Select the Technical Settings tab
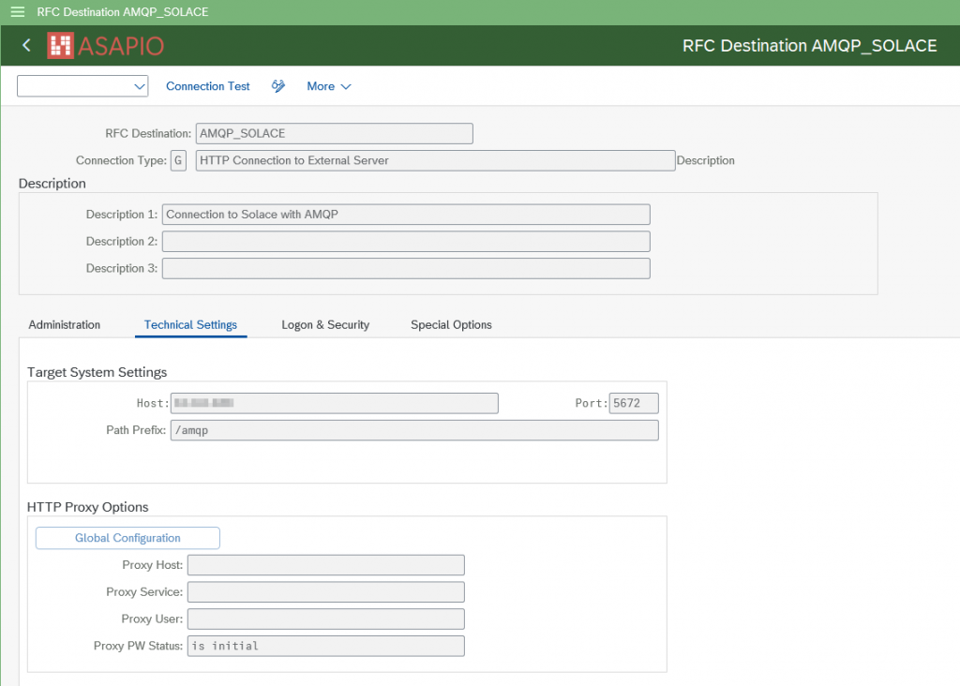 coord(190,325)
